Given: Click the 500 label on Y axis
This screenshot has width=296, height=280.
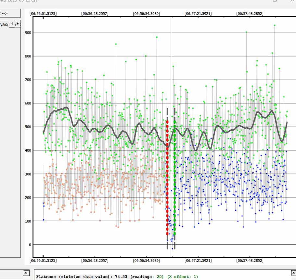Looking at the screenshot, I should tap(28, 127).
